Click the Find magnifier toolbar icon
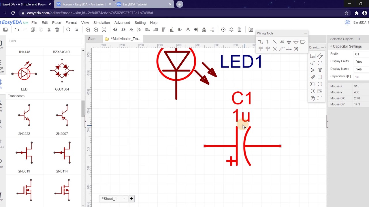Image resolution: width=369 pixels, height=207 pixels. (x=68, y=30)
